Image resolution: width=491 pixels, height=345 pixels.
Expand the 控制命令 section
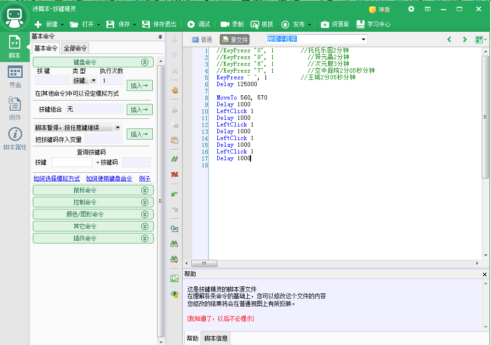(145, 203)
